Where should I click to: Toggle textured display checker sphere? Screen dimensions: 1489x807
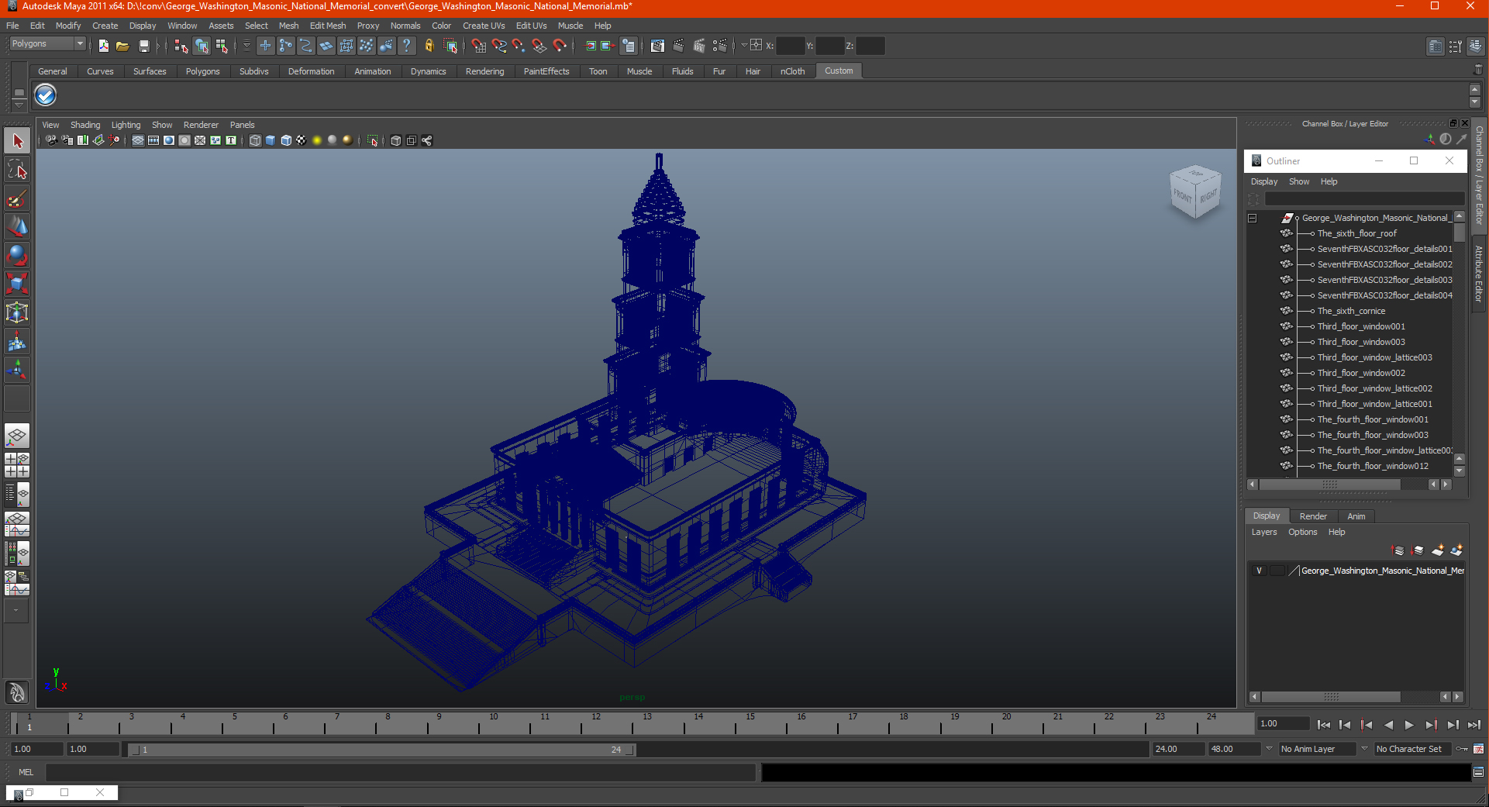[x=302, y=140]
